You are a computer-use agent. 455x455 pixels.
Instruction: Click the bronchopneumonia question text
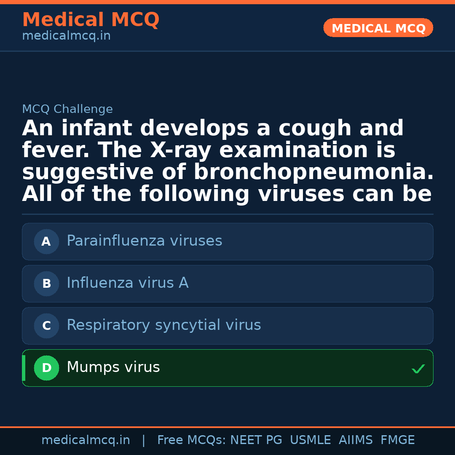pos(227,161)
